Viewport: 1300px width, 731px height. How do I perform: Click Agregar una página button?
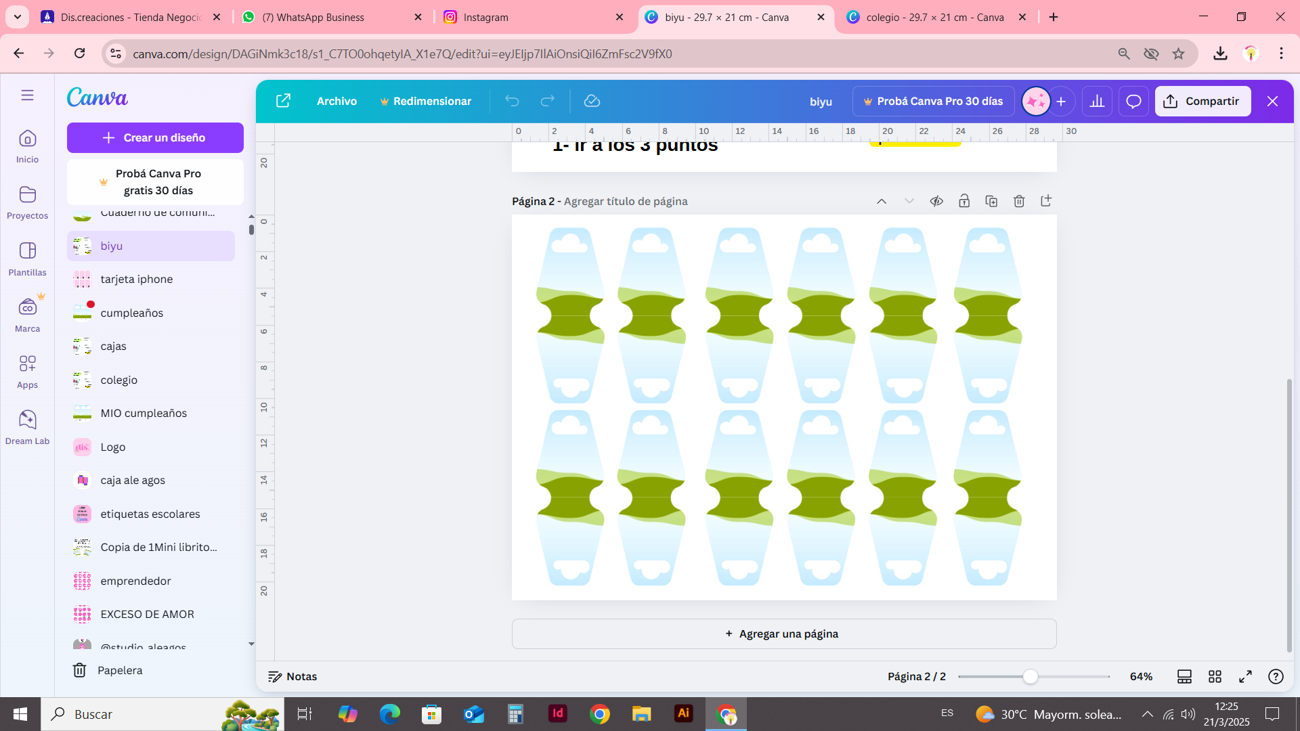click(x=783, y=634)
